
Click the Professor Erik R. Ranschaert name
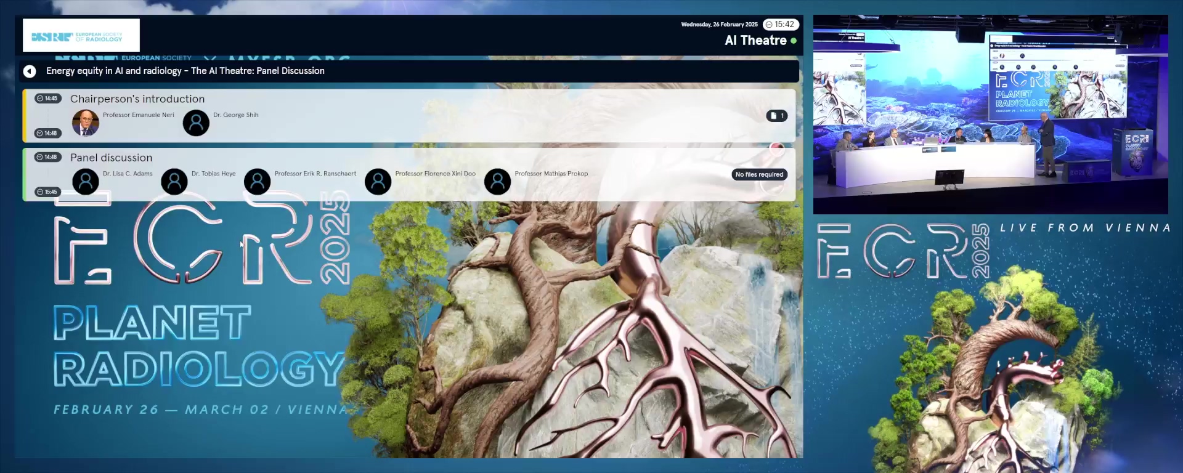315,174
